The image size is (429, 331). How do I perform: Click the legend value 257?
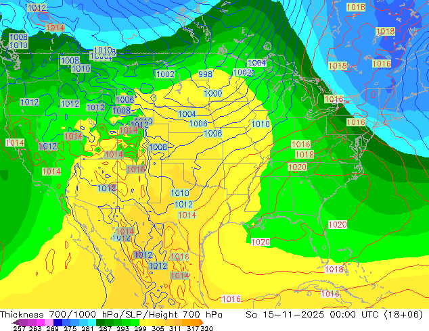pos(19,328)
